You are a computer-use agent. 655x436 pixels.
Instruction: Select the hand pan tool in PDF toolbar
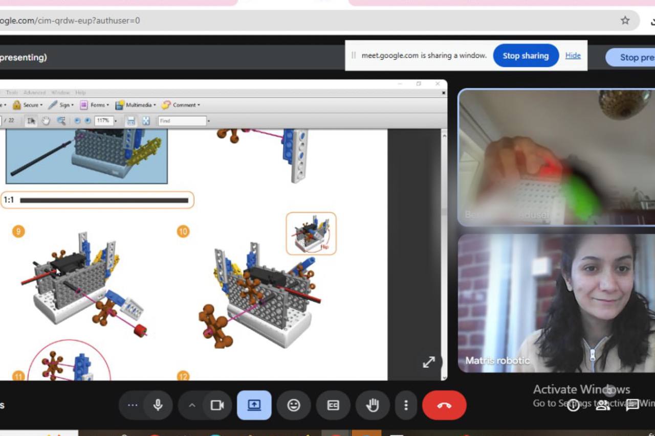pos(46,121)
